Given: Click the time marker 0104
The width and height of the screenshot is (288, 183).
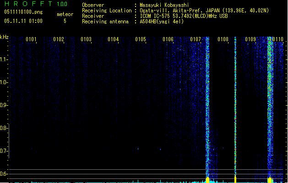Looking at the screenshot, I should pyautogui.click(x=113, y=39).
